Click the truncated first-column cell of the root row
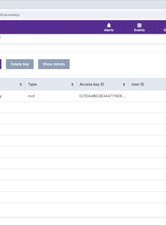 [x=12, y=96]
